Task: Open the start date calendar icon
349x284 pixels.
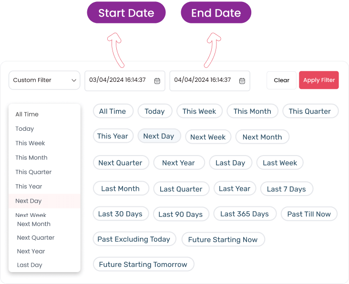Action: tap(157, 81)
